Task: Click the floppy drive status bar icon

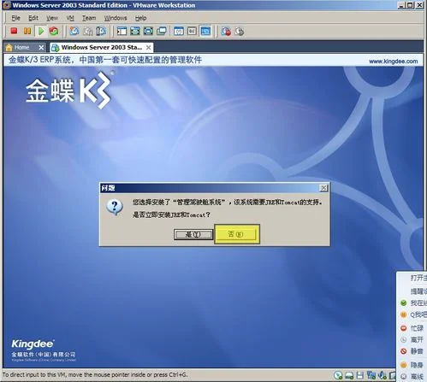Action: [x=360, y=375]
